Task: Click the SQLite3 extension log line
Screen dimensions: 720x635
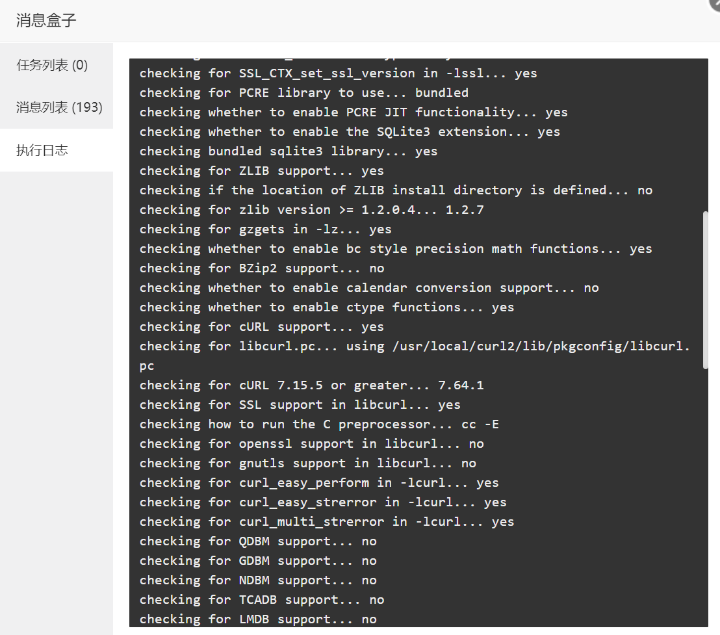Action: pyautogui.click(x=350, y=132)
